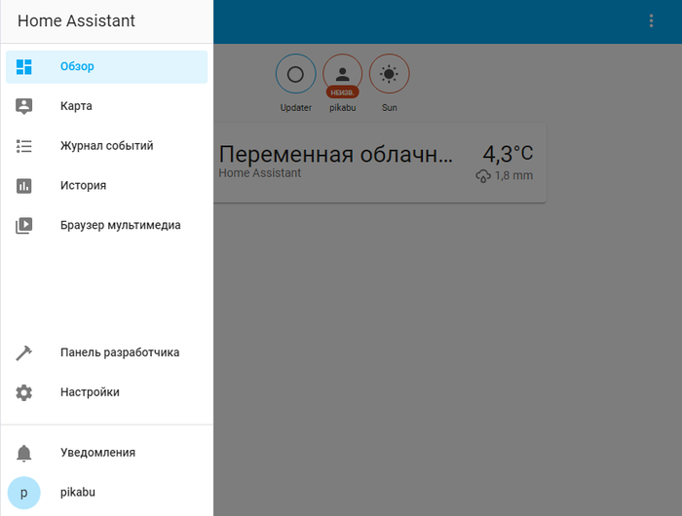The height and width of the screenshot is (516, 682).
Task: Open Журнал событий logbook
Action: coord(106,146)
